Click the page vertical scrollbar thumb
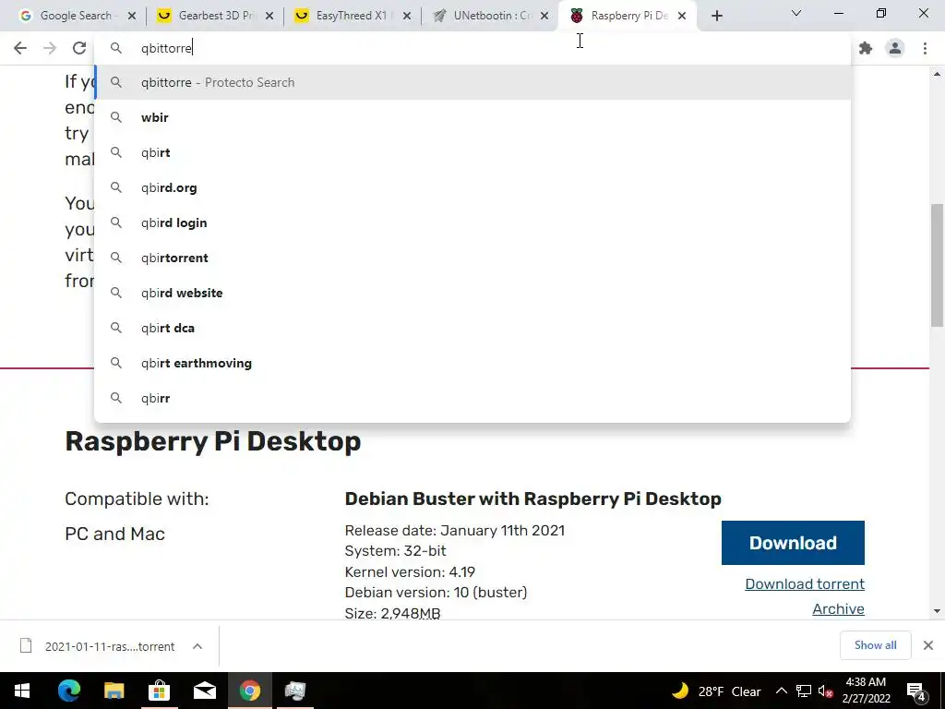The height and width of the screenshot is (709, 945). 937,265
